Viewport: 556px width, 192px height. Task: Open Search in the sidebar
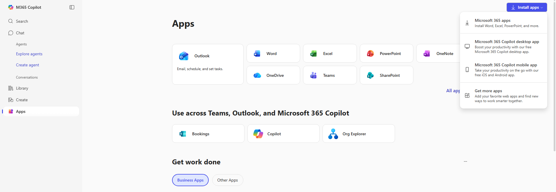(x=41, y=21)
